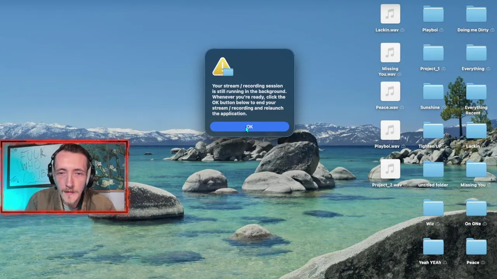Click the 'Sunshine' folder name label
The width and height of the screenshot is (497, 279).
pos(430,107)
